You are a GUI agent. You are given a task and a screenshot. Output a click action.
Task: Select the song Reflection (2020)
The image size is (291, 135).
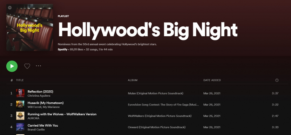coord(40,91)
